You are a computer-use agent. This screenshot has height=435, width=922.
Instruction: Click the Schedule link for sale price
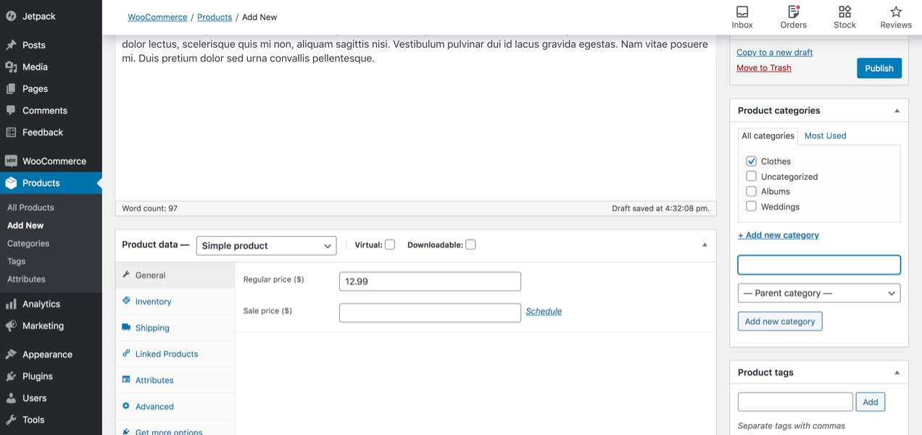[544, 311]
